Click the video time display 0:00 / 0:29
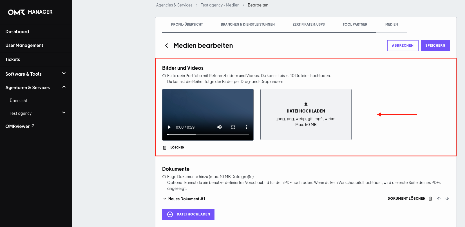 point(185,127)
